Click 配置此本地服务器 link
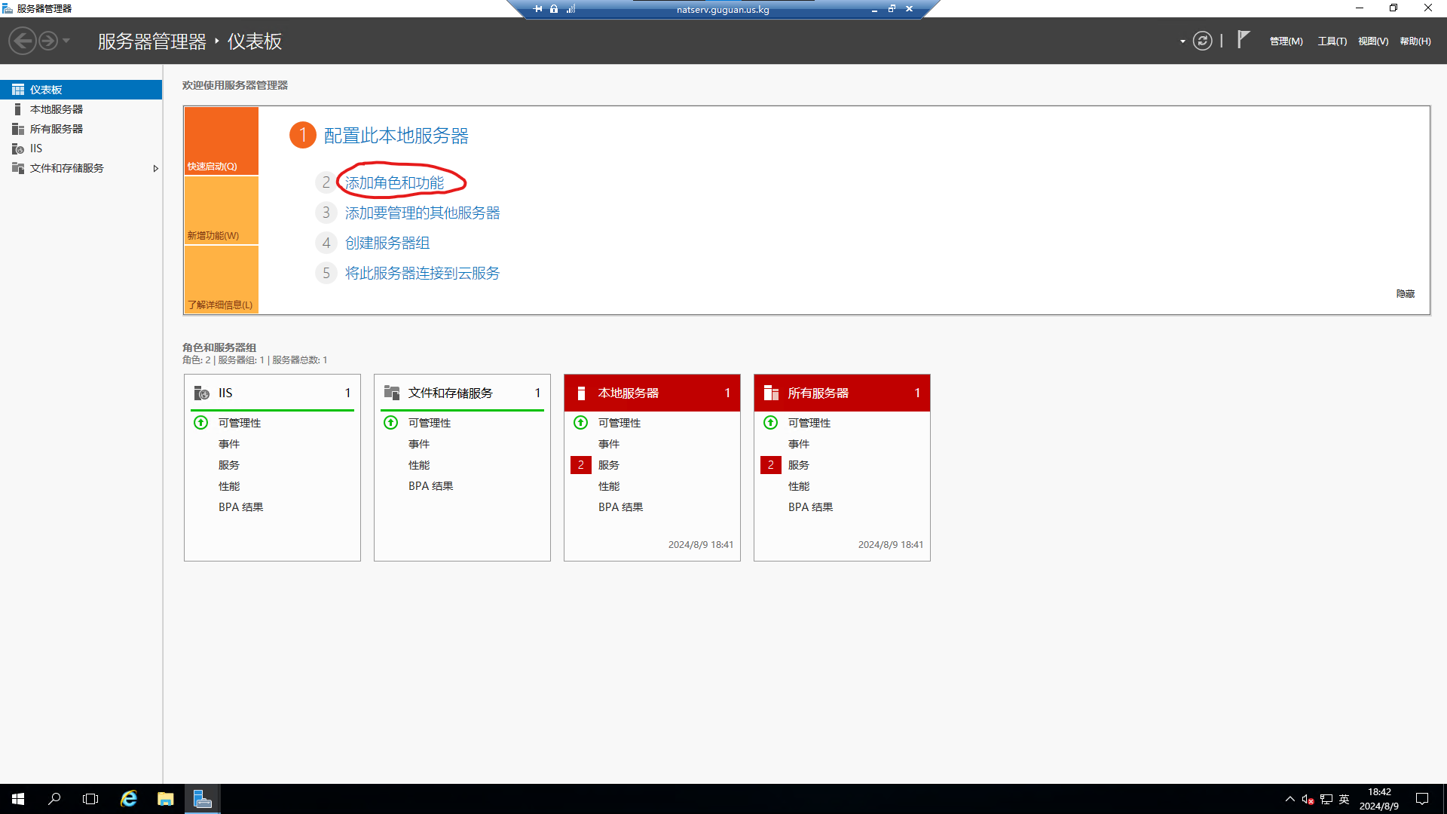This screenshot has height=814, width=1447. click(396, 136)
